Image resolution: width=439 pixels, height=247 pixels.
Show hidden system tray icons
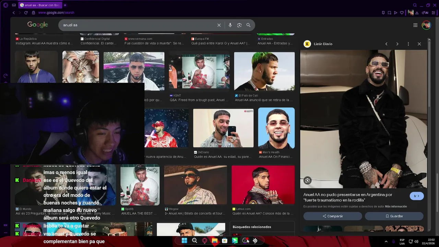pyautogui.click(x=386, y=242)
